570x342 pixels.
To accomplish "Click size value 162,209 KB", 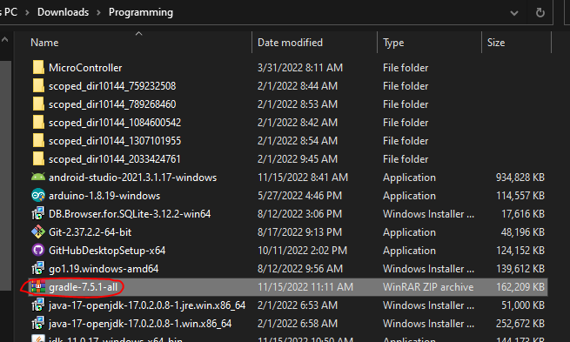I will pyautogui.click(x=520, y=287).
